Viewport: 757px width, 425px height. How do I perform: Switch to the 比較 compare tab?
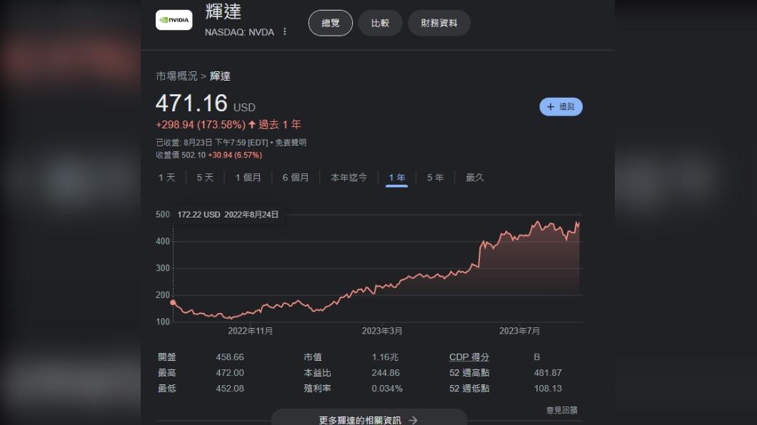tap(380, 23)
